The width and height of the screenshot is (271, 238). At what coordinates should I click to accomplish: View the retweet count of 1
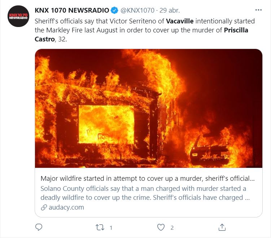[x=111, y=228]
